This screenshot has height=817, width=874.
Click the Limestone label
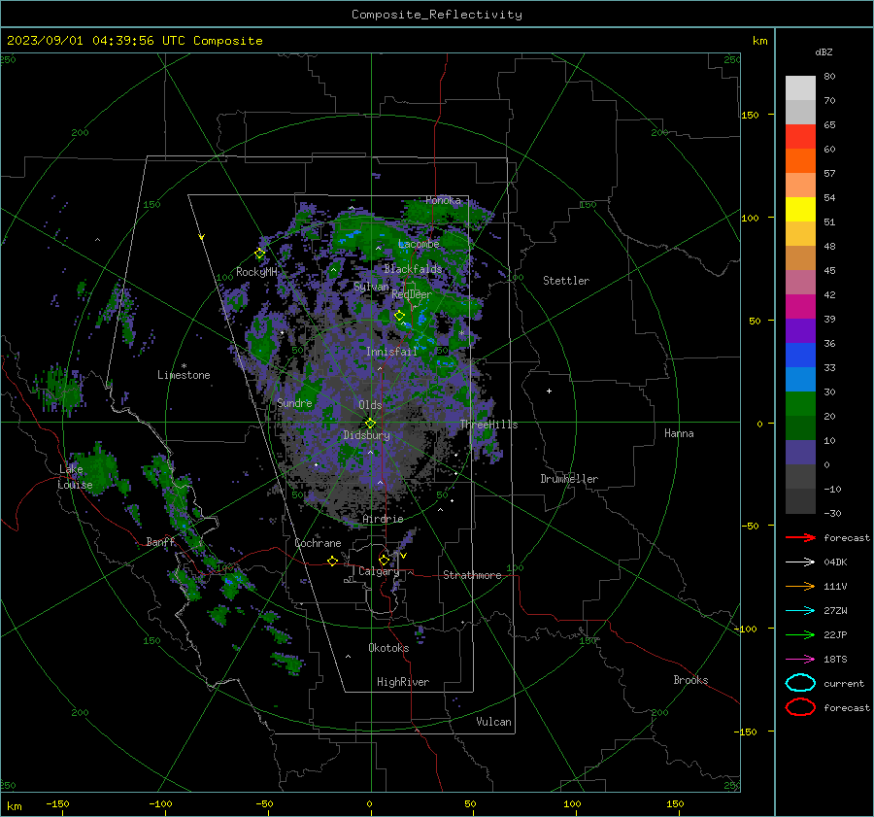tap(184, 375)
